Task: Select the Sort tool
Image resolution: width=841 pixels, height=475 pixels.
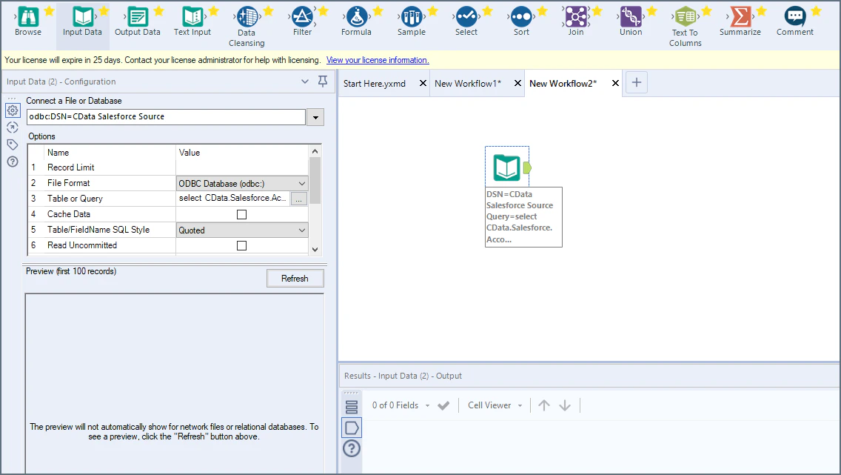Action: pyautogui.click(x=521, y=21)
